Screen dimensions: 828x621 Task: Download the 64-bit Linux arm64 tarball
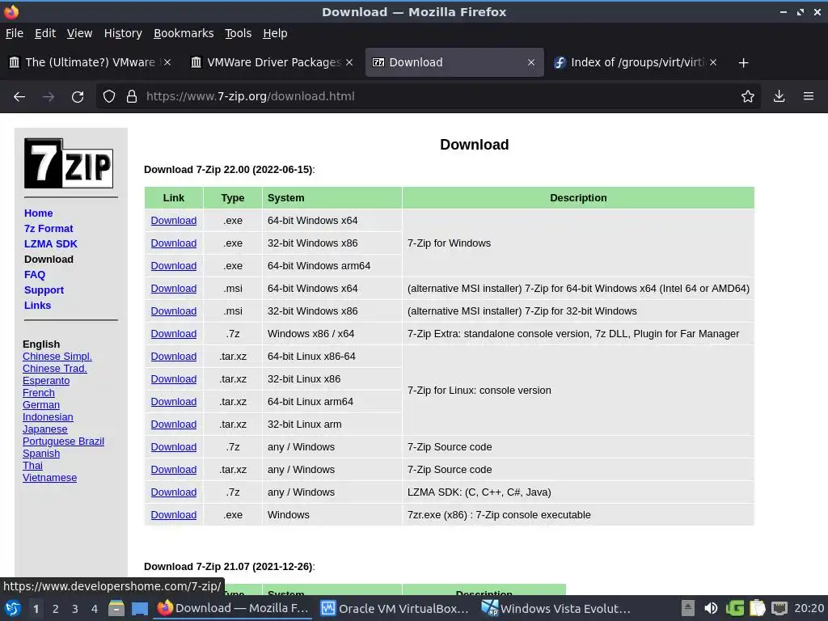click(174, 403)
